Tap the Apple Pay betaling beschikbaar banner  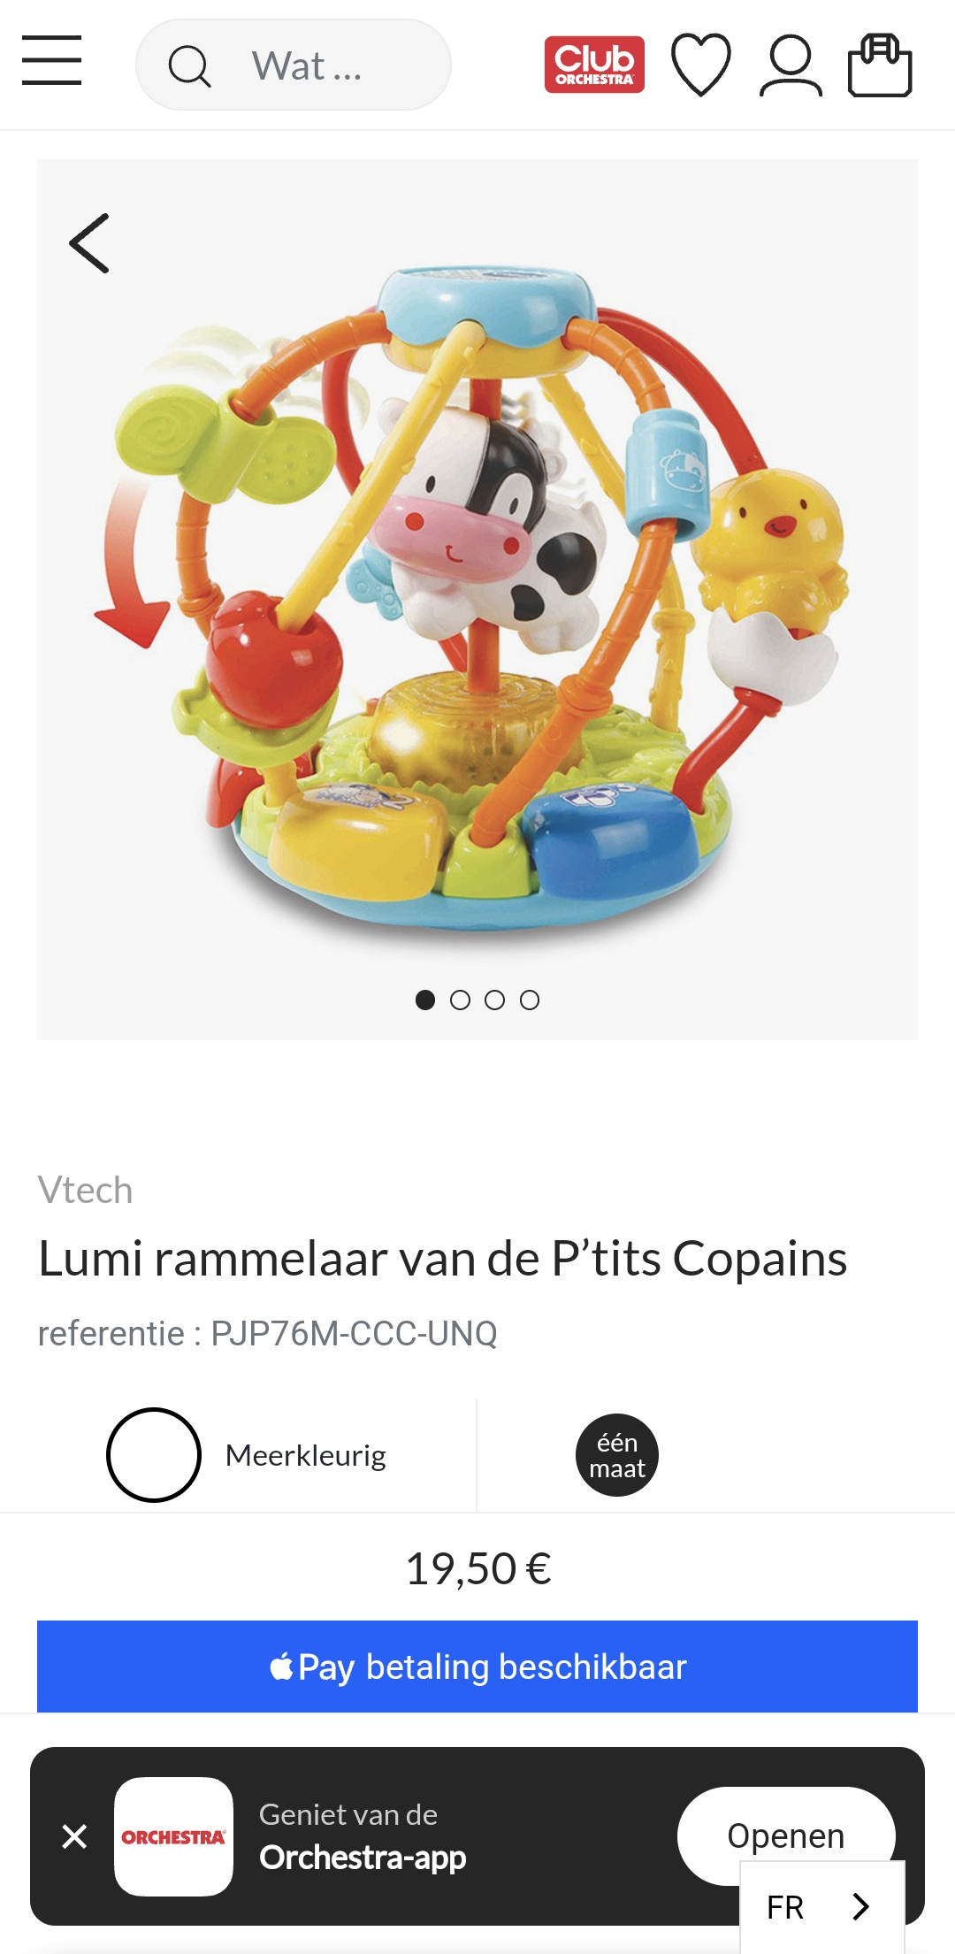click(477, 1667)
